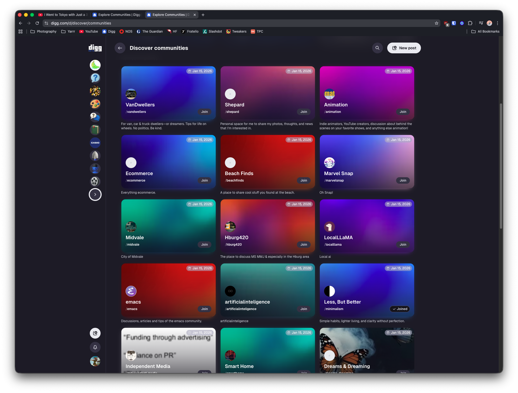Open the Chrome three-dot menu
Viewport: 518px width, 393px height.
(x=498, y=23)
